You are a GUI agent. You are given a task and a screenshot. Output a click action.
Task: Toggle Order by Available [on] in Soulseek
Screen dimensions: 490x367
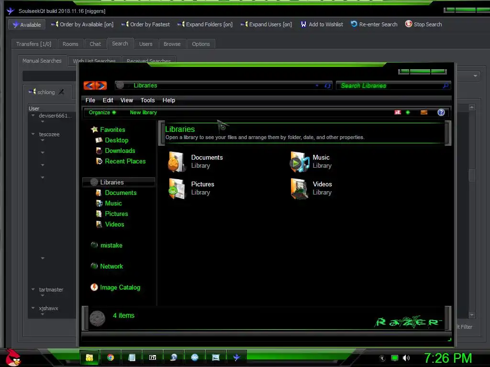[x=82, y=24]
